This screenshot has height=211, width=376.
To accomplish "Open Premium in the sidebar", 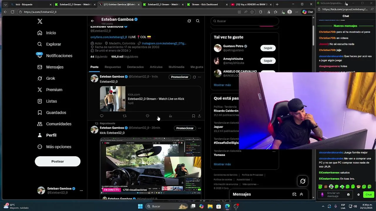I will coord(50,90).
